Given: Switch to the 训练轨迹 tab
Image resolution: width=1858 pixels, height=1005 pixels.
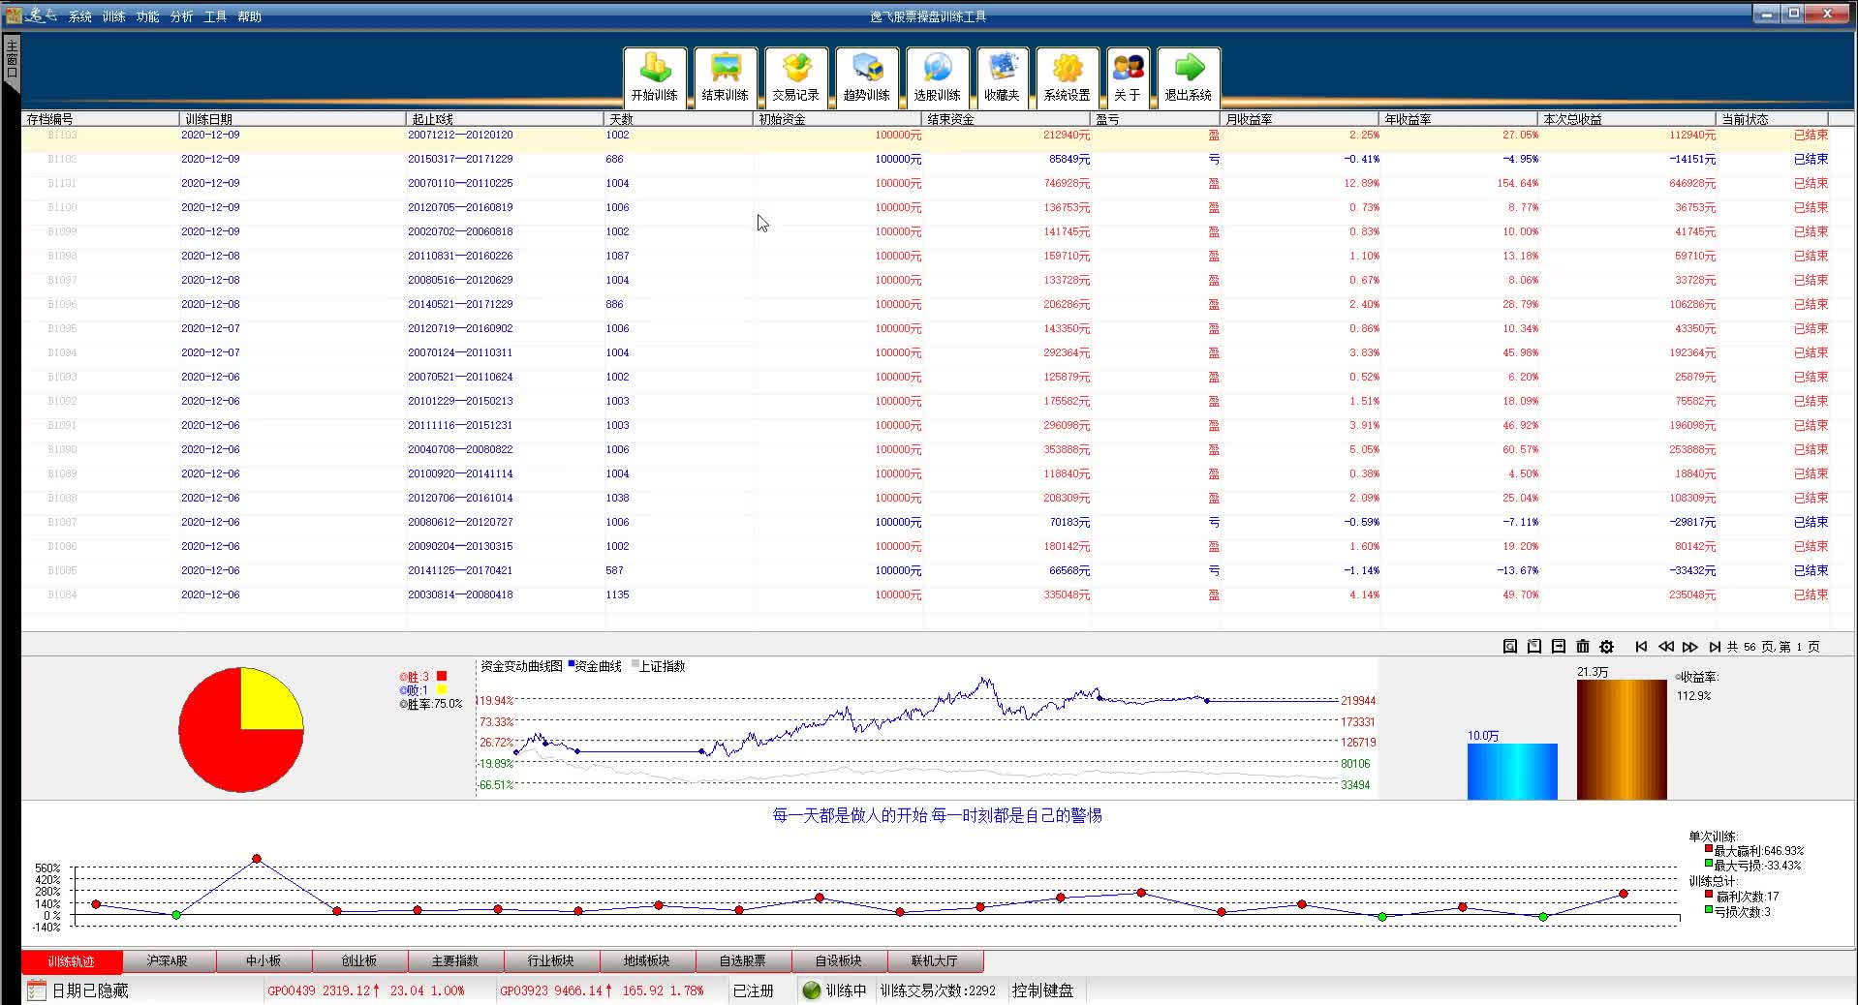Looking at the screenshot, I should (x=72, y=960).
